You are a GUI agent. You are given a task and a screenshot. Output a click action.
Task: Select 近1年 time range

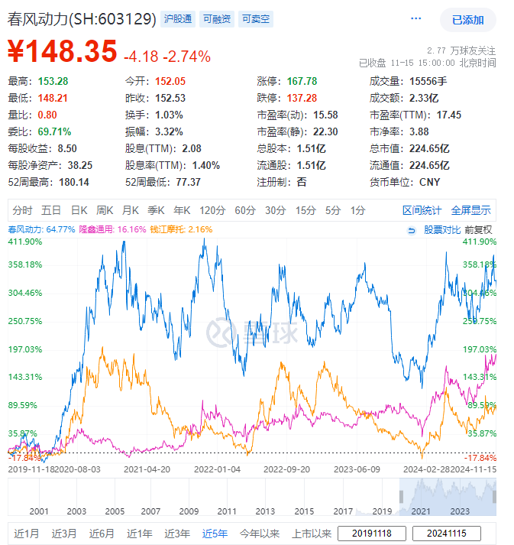139,534
